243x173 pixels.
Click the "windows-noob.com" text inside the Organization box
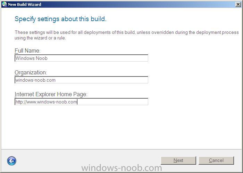click(x=35, y=80)
